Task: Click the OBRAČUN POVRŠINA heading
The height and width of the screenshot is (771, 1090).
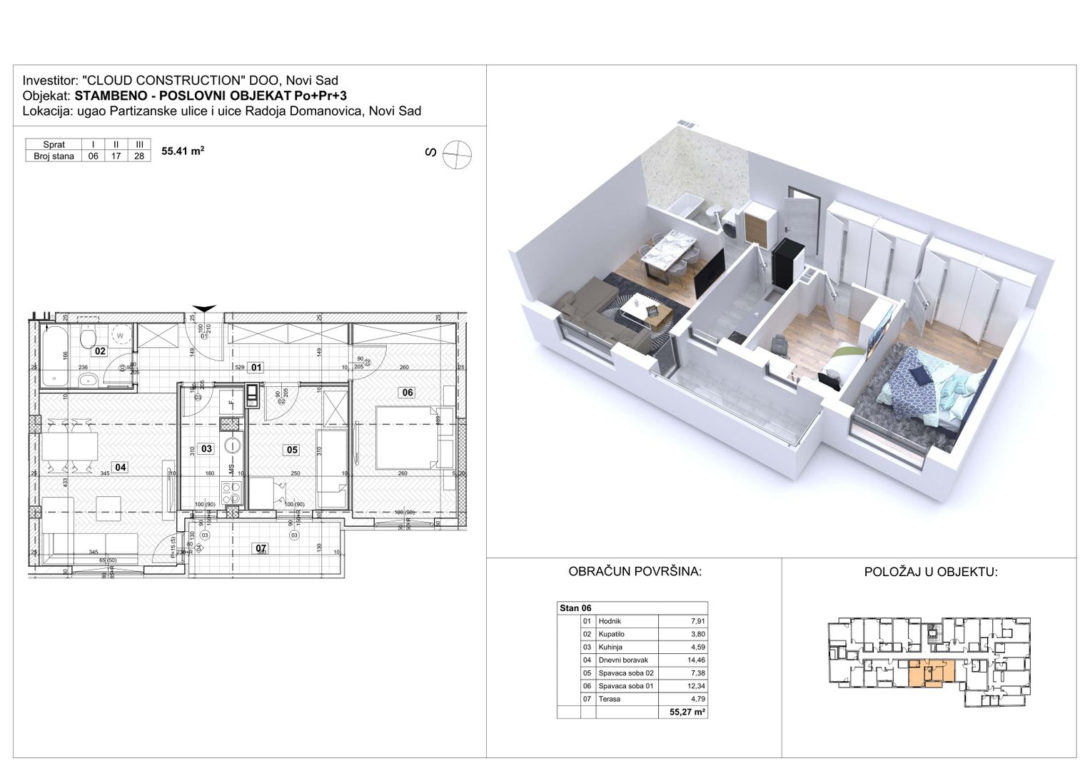Action: (x=635, y=572)
